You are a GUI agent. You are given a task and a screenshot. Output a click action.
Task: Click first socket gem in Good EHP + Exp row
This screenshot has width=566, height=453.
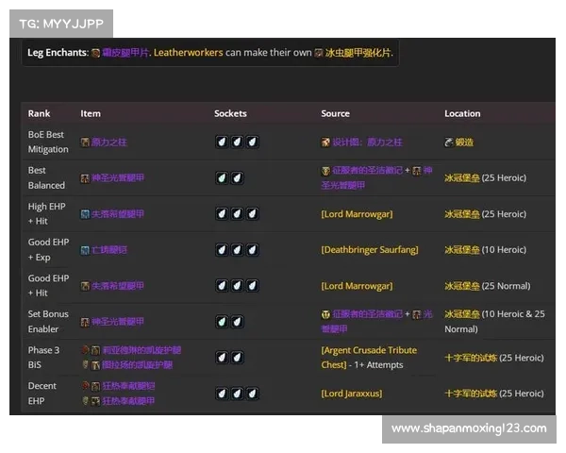(x=222, y=249)
